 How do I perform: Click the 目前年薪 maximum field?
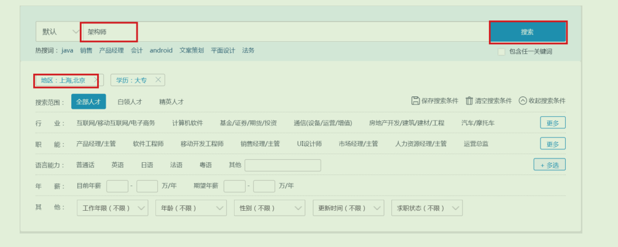pyautogui.click(x=147, y=186)
